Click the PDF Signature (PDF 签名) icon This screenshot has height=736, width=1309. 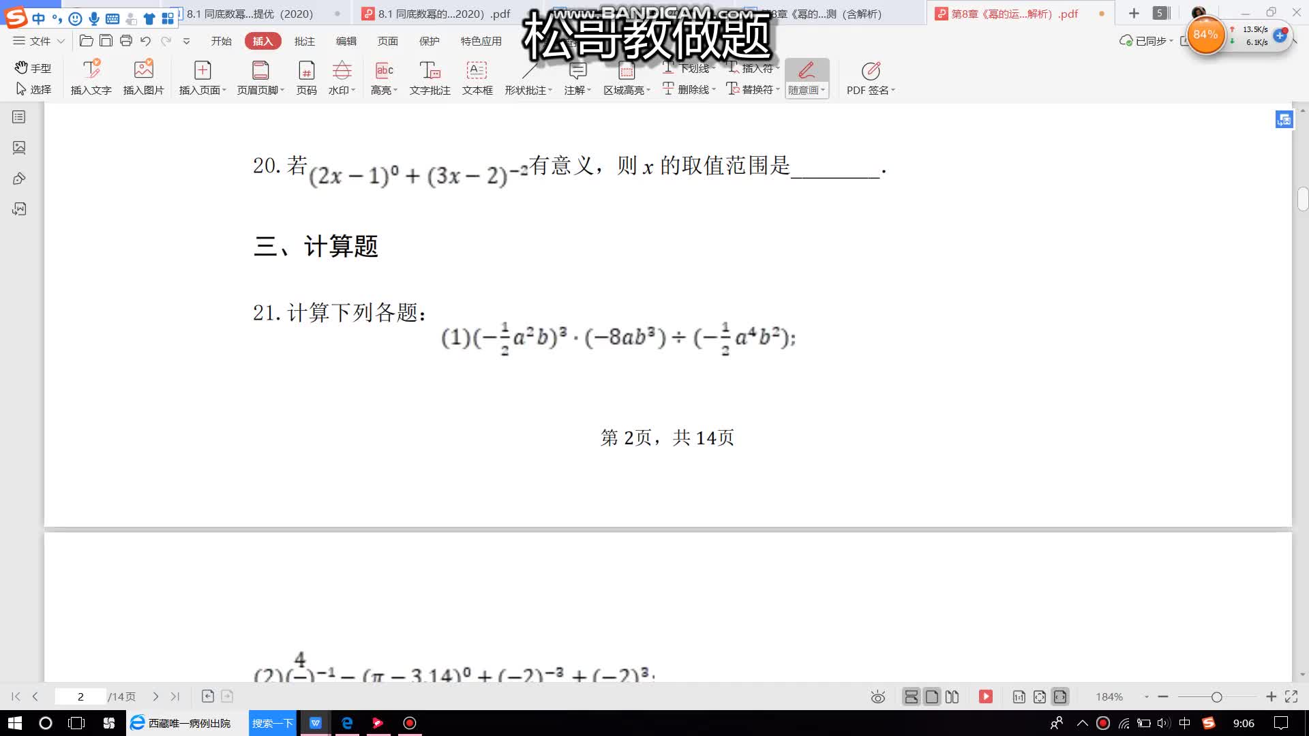pos(871,70)
